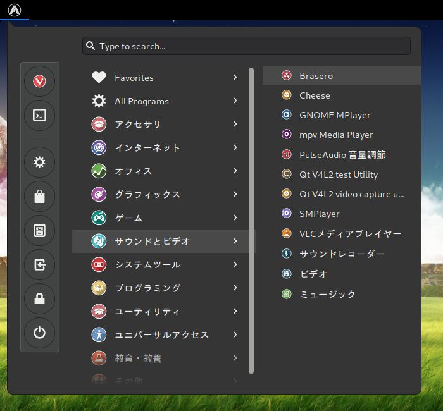Click the Brasero disc icon

coord(287,75)
